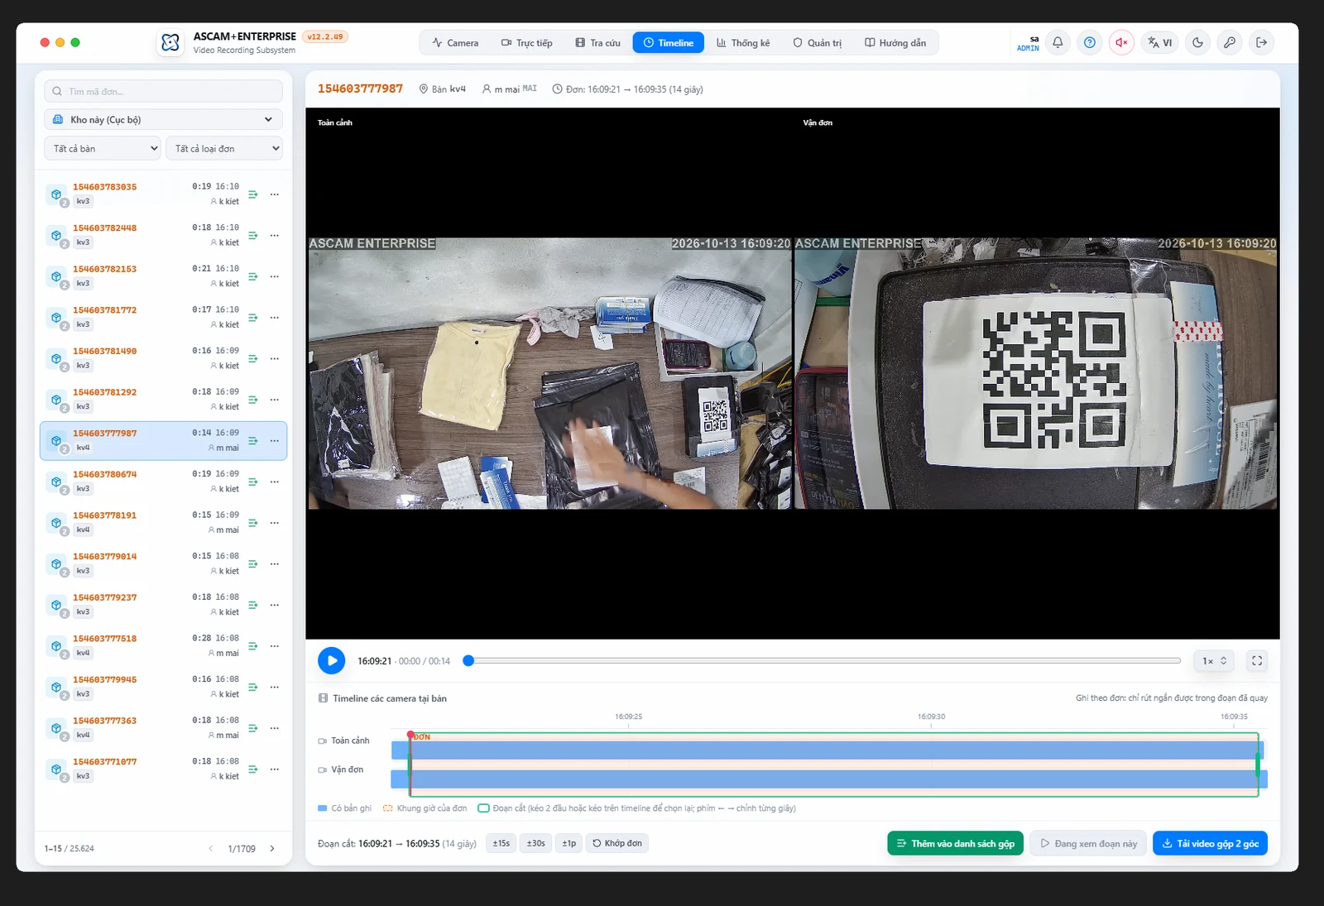Viewport: 1324px width, 906px height.
Task: Open the 'Tất cả loại đơn' dropdown
Action: [x=224, y=149]
